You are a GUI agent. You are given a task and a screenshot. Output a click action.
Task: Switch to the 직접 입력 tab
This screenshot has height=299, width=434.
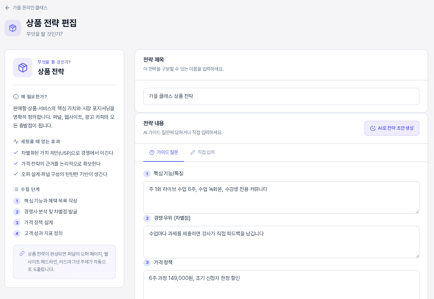coord(202,152)
